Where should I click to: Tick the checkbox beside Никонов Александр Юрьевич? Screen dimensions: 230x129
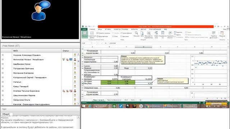tap(3, 55)
